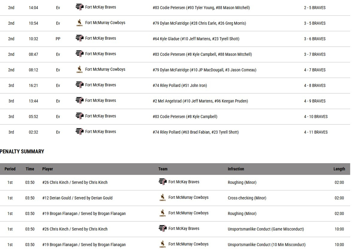Select the Braves logo beside the 10:32 power-play goal
The width and height of the screenshot is (353, 249).
79,39
